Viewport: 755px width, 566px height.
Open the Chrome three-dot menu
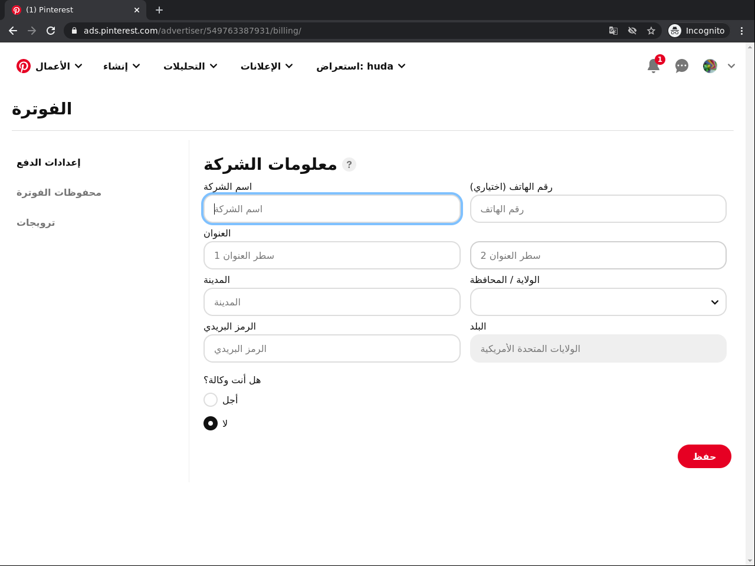(x=742, y=31)
